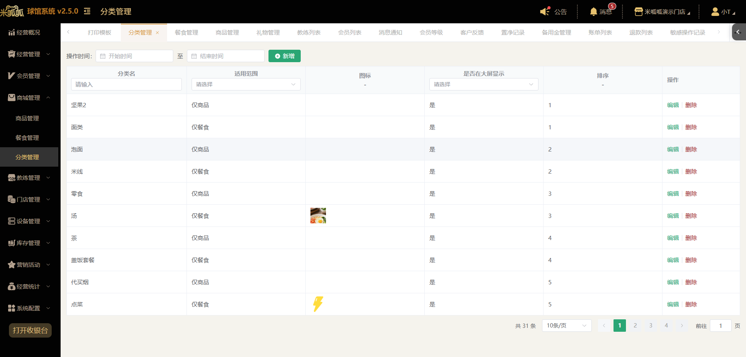Click the 小T user avatar icon
The width and height of the screenshot is (746, 357).
(715, 12)
